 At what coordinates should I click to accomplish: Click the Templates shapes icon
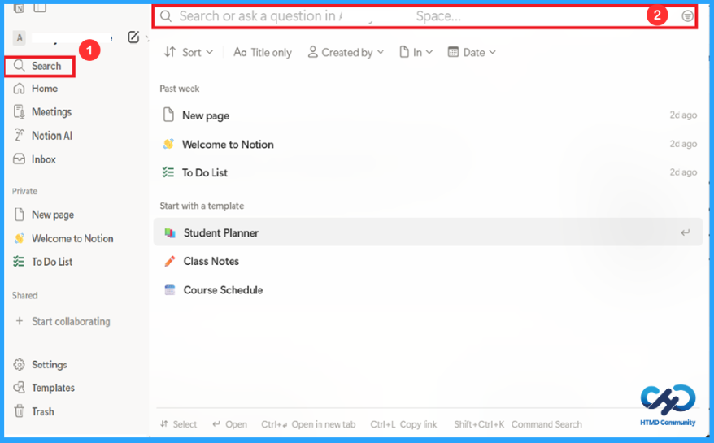[20, 388]
